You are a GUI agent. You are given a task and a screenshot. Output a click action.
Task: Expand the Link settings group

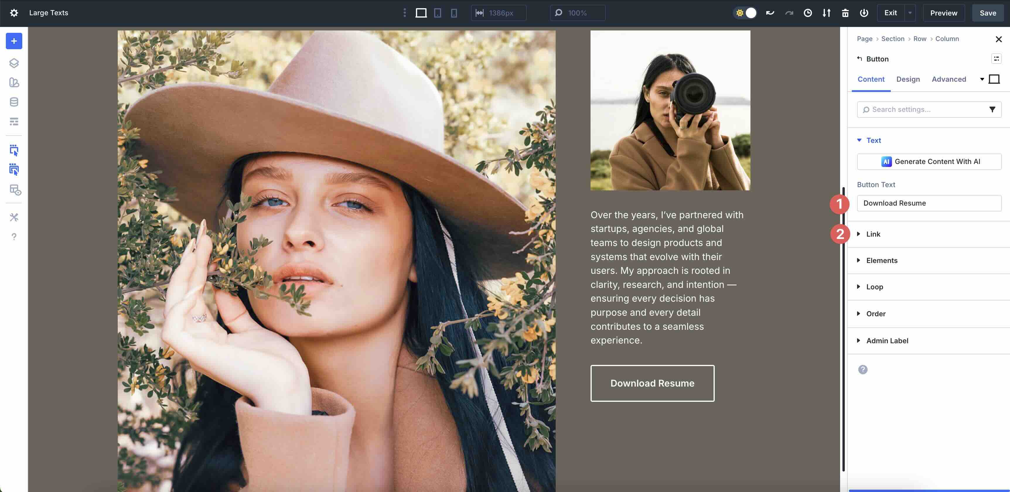click(x=873, y=234)
